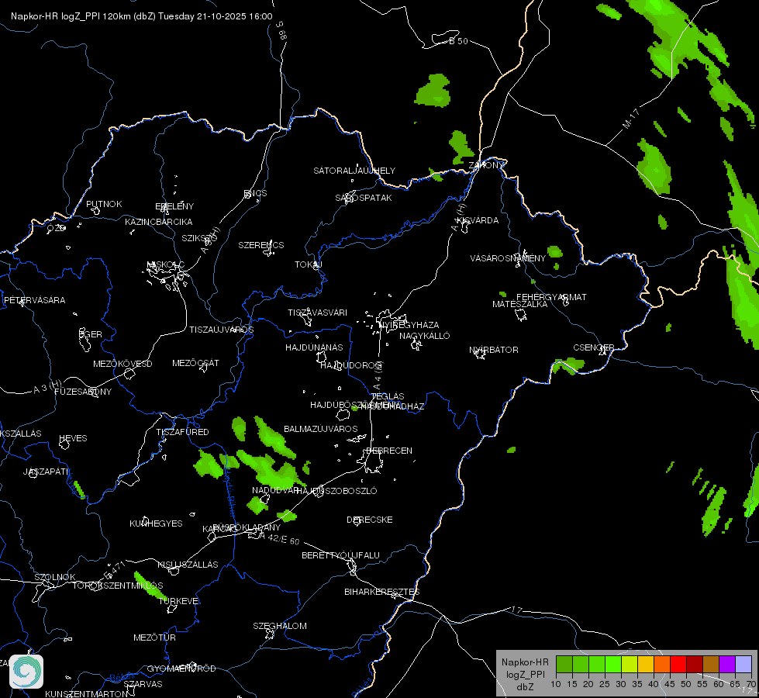Click the GYOMAENDROD label

pos(181,669)
